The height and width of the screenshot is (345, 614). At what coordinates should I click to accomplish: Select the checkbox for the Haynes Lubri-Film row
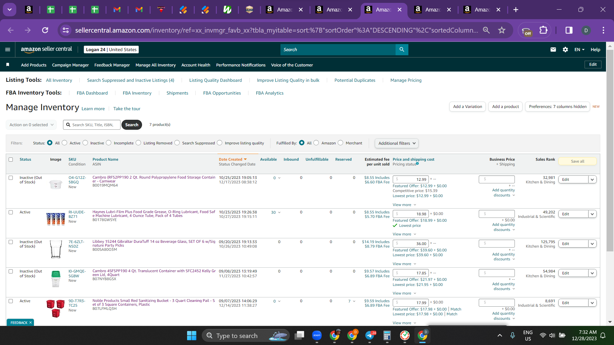[11, 212]
